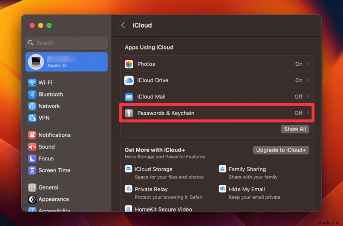Expand the iCloud Drive row chevron
This screenshot has height=226, width=343.
tap(308, 80)
